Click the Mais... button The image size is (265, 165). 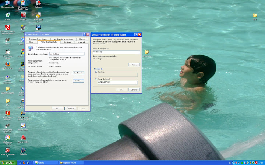133,65
